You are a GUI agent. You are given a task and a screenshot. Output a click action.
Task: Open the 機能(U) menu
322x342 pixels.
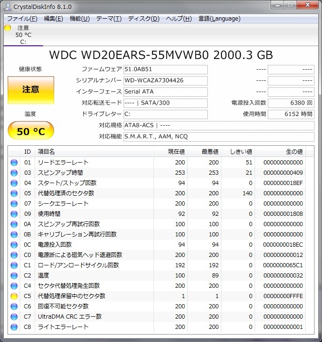pos(80,19)
